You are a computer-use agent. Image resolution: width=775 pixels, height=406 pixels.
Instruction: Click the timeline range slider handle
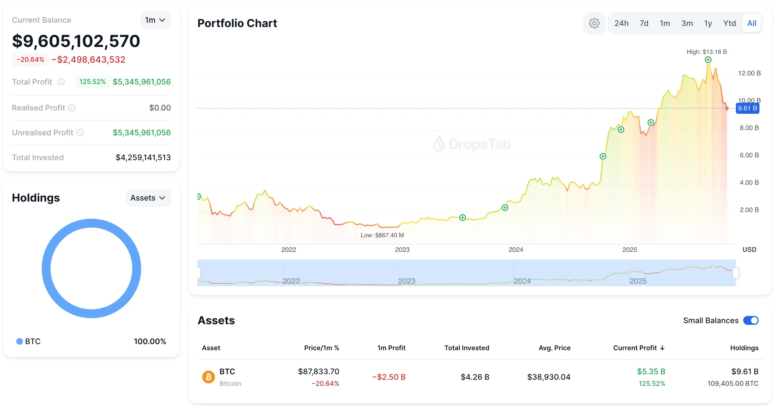(x=736, y=273)
